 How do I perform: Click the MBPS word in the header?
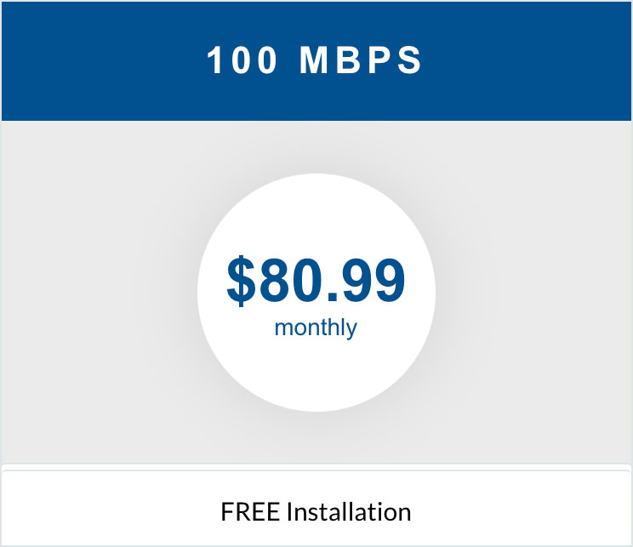pyautogui.click(x=361, y=60)
